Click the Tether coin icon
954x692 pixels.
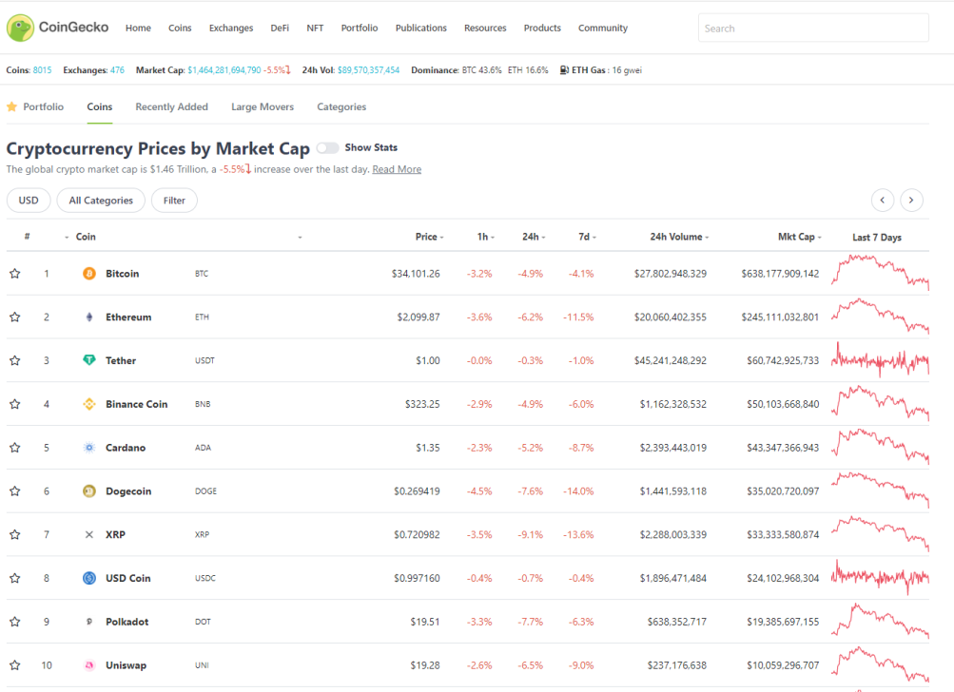88,360
